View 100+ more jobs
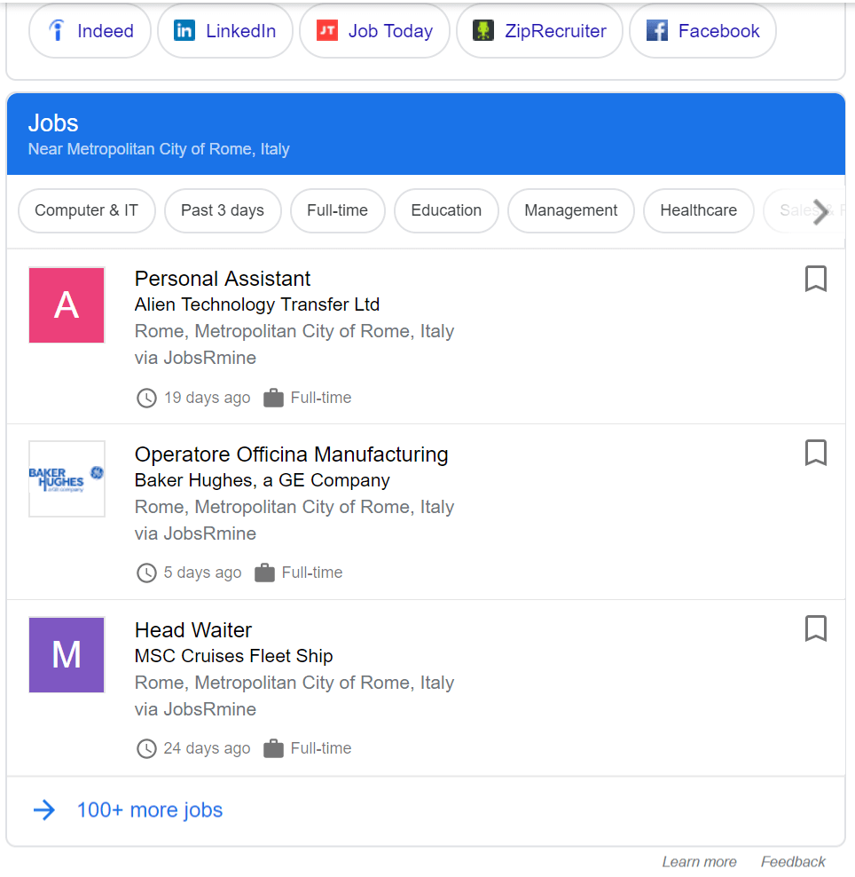The width and height of the screenshot is (855, 877). pyautogui.click(x=150, y=810)
